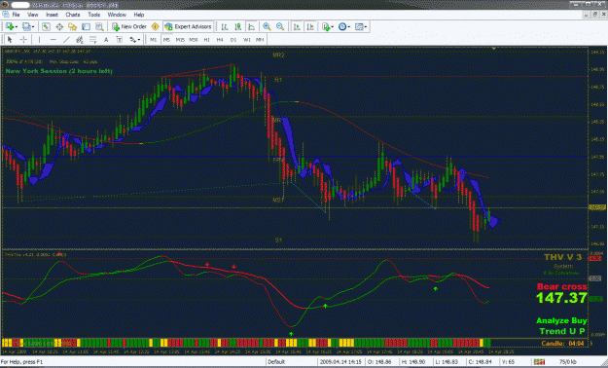Open the Navigator folder-star icon
Screen dimensions: 608x368
(73, 27)
